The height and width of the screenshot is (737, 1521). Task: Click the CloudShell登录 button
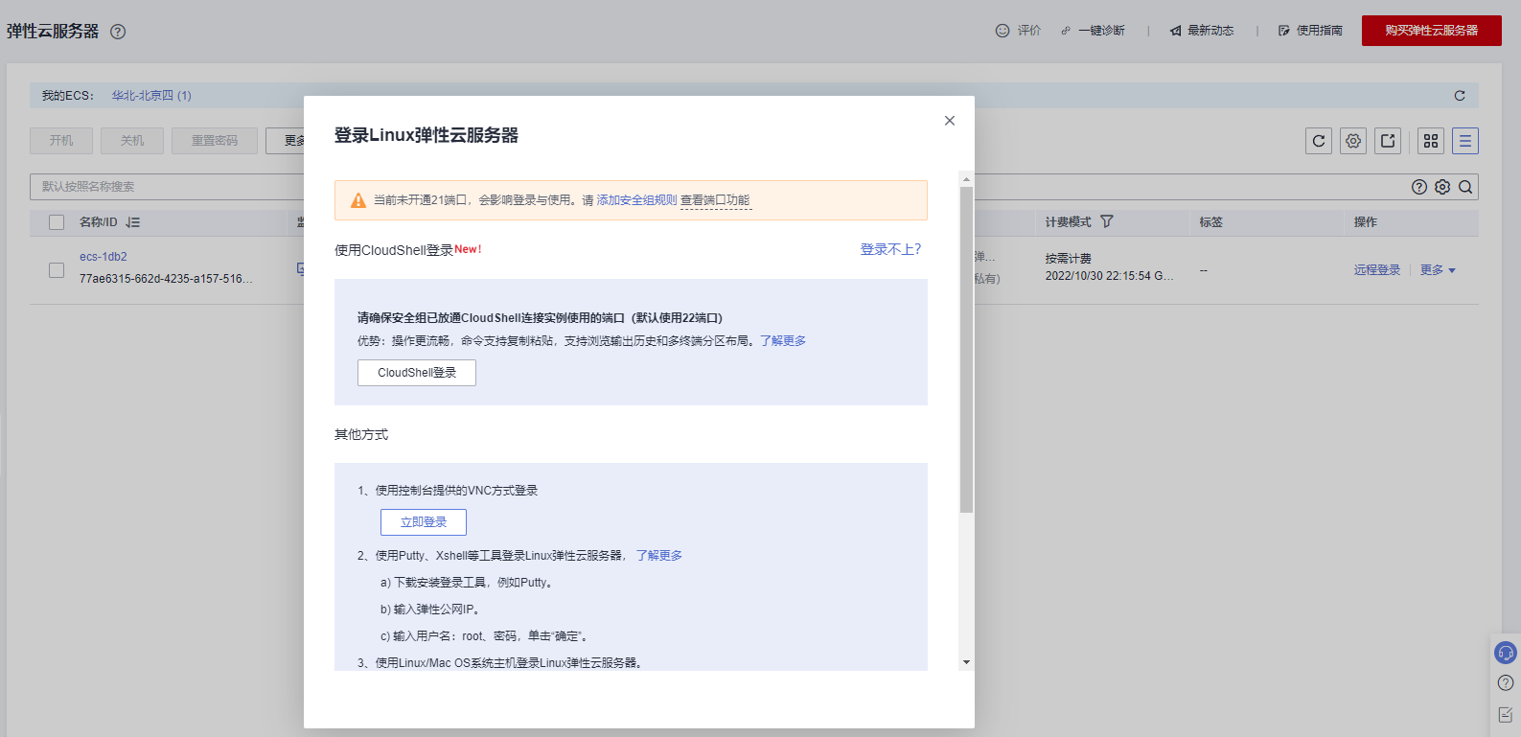(x=417, y=373)
